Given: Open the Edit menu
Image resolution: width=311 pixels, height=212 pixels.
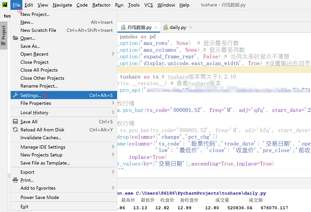Looking at the screenshot, I should click(29, 5).
